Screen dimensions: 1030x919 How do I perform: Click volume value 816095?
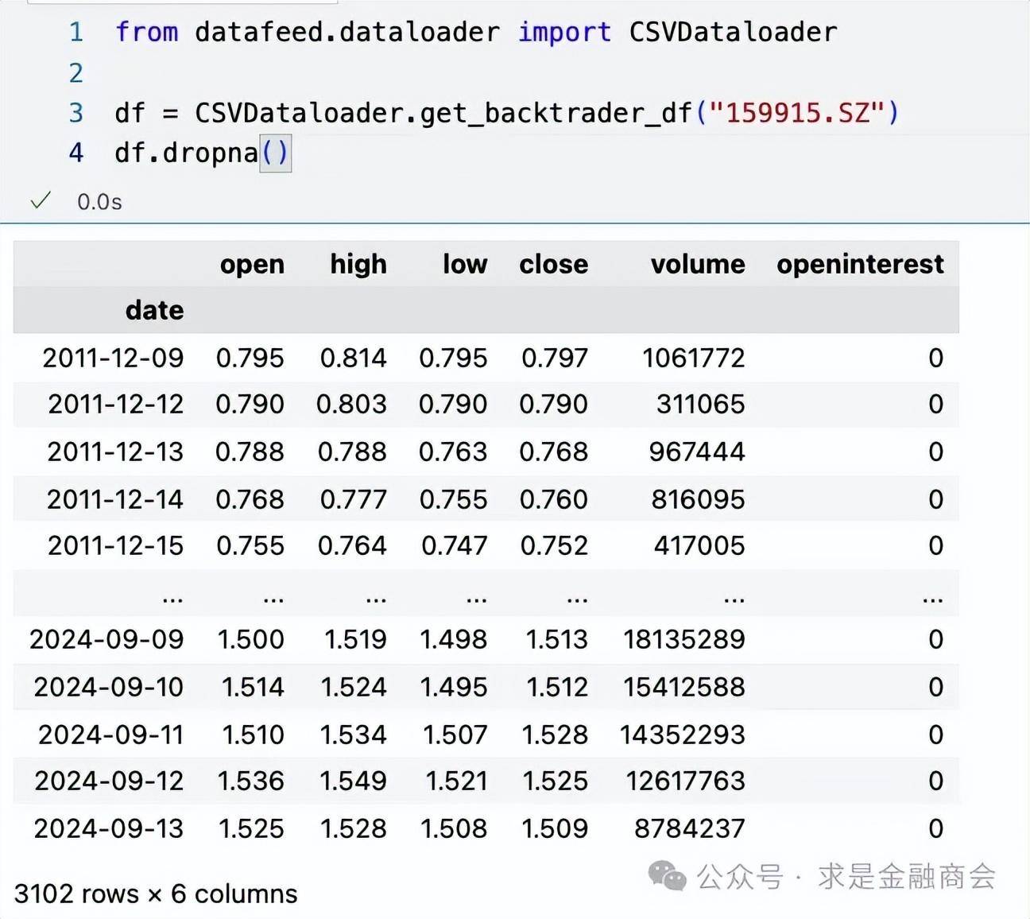pos(699,499)
